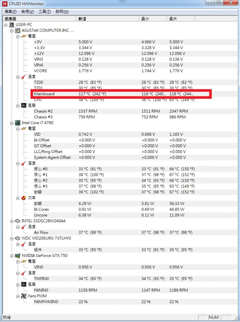Select the Air Flow temperature row
Viewport: 240px width, 322px height.
tap(135, 232)
